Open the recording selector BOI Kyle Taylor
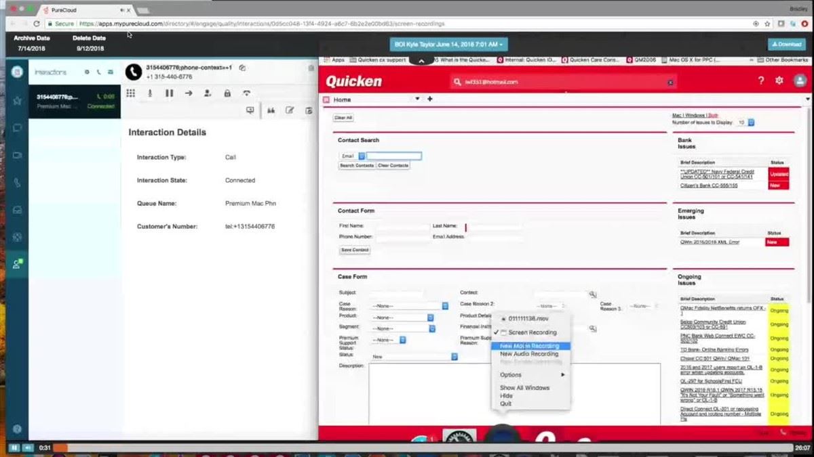This screenshot has width=814, height=457. pos(448,44)
